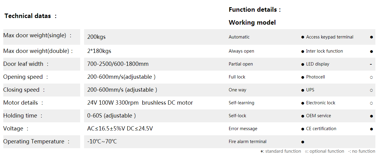Click the standard function legend text
379x156 pixels.
click(283, 151)
